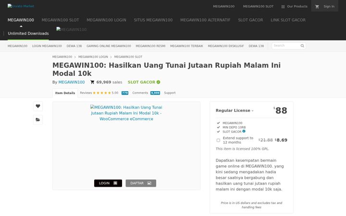
Task: Click the comments count badge 9,999
Action: click(155, 93)
